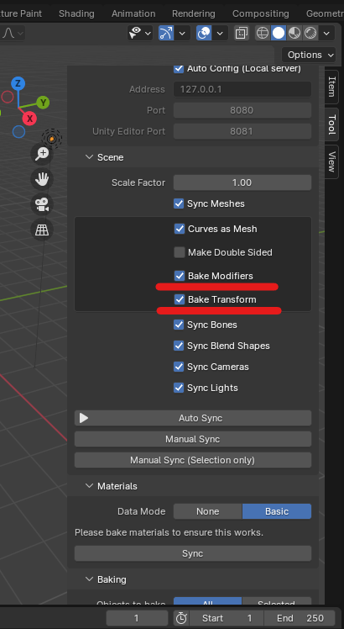344x629 pixels.
Task: Click the Auto Sync button
Action: point(193,418)
